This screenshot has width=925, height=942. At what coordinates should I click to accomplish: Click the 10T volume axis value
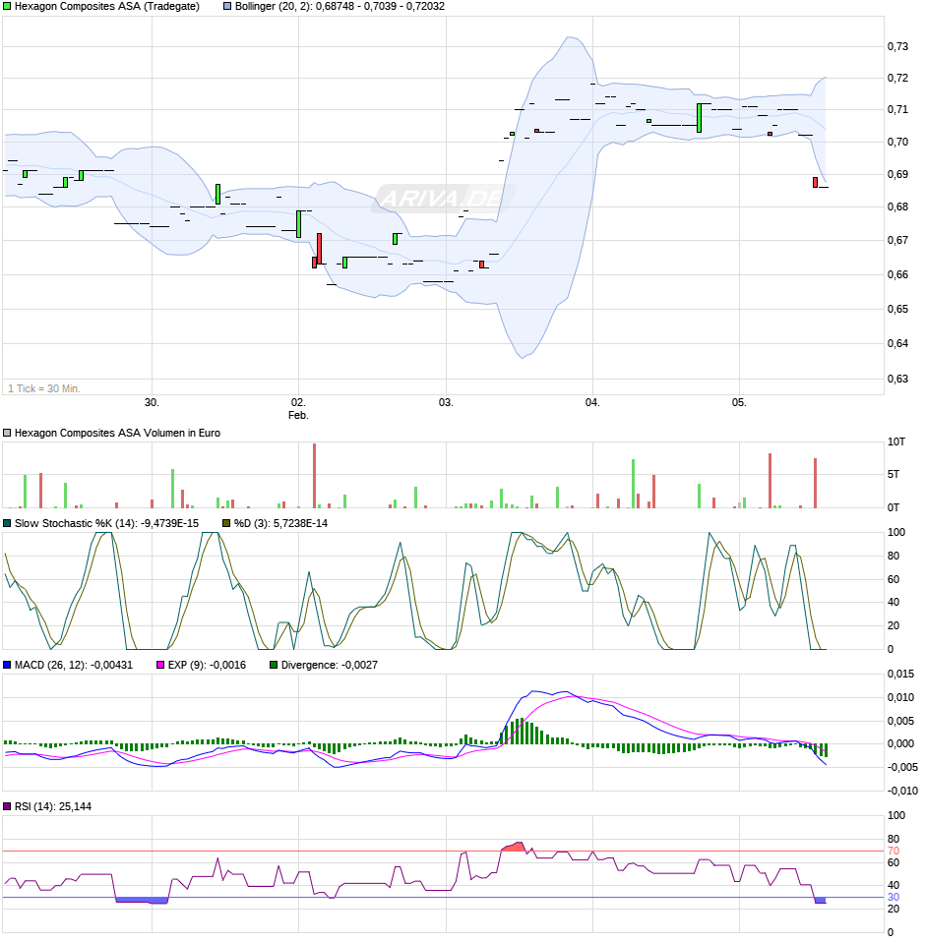click(896, 442)
